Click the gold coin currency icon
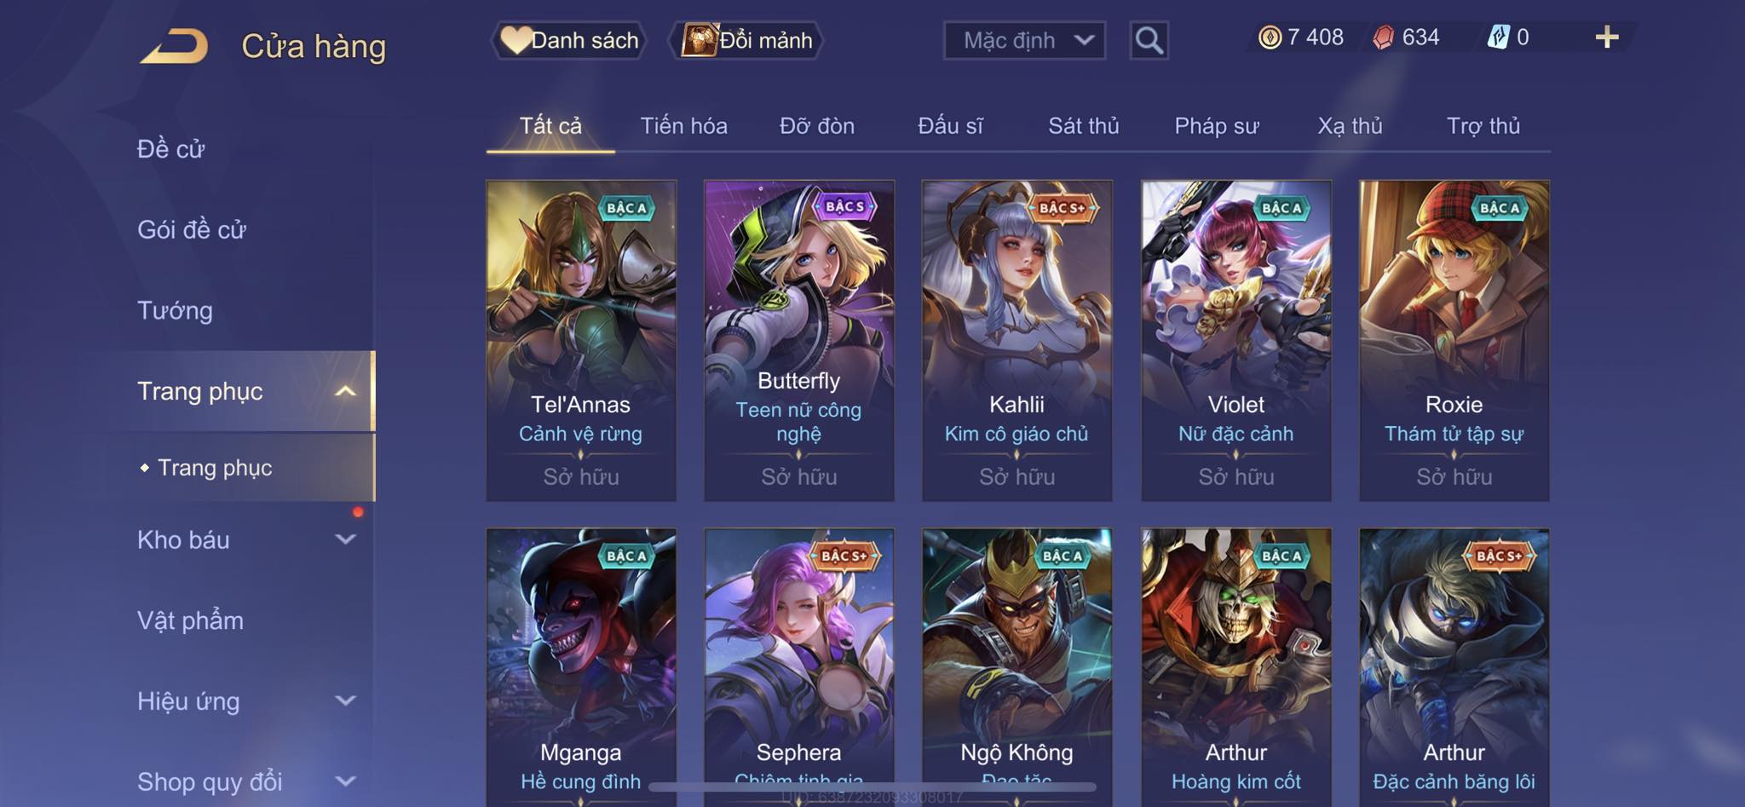The width and height of the screenshot is (1745, 807). (1270, 37)
